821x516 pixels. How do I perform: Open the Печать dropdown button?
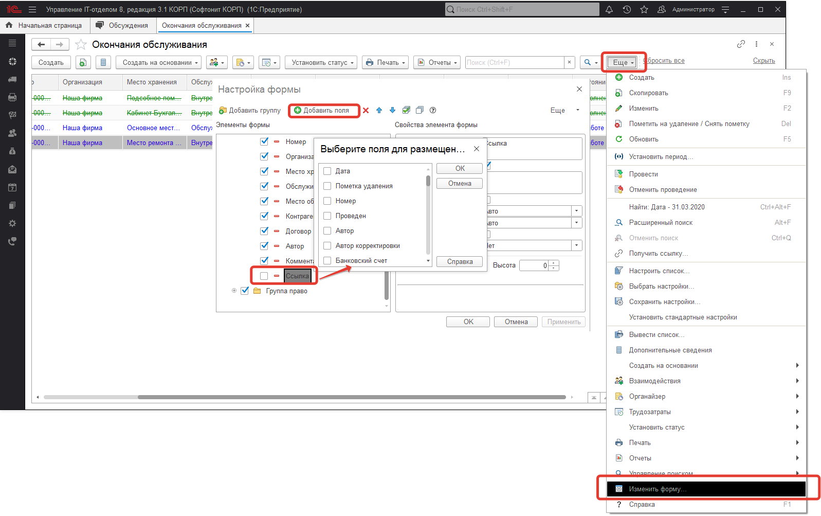tap(385, 62)
